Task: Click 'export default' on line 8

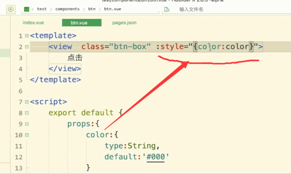Action: (x=81, y=113)
